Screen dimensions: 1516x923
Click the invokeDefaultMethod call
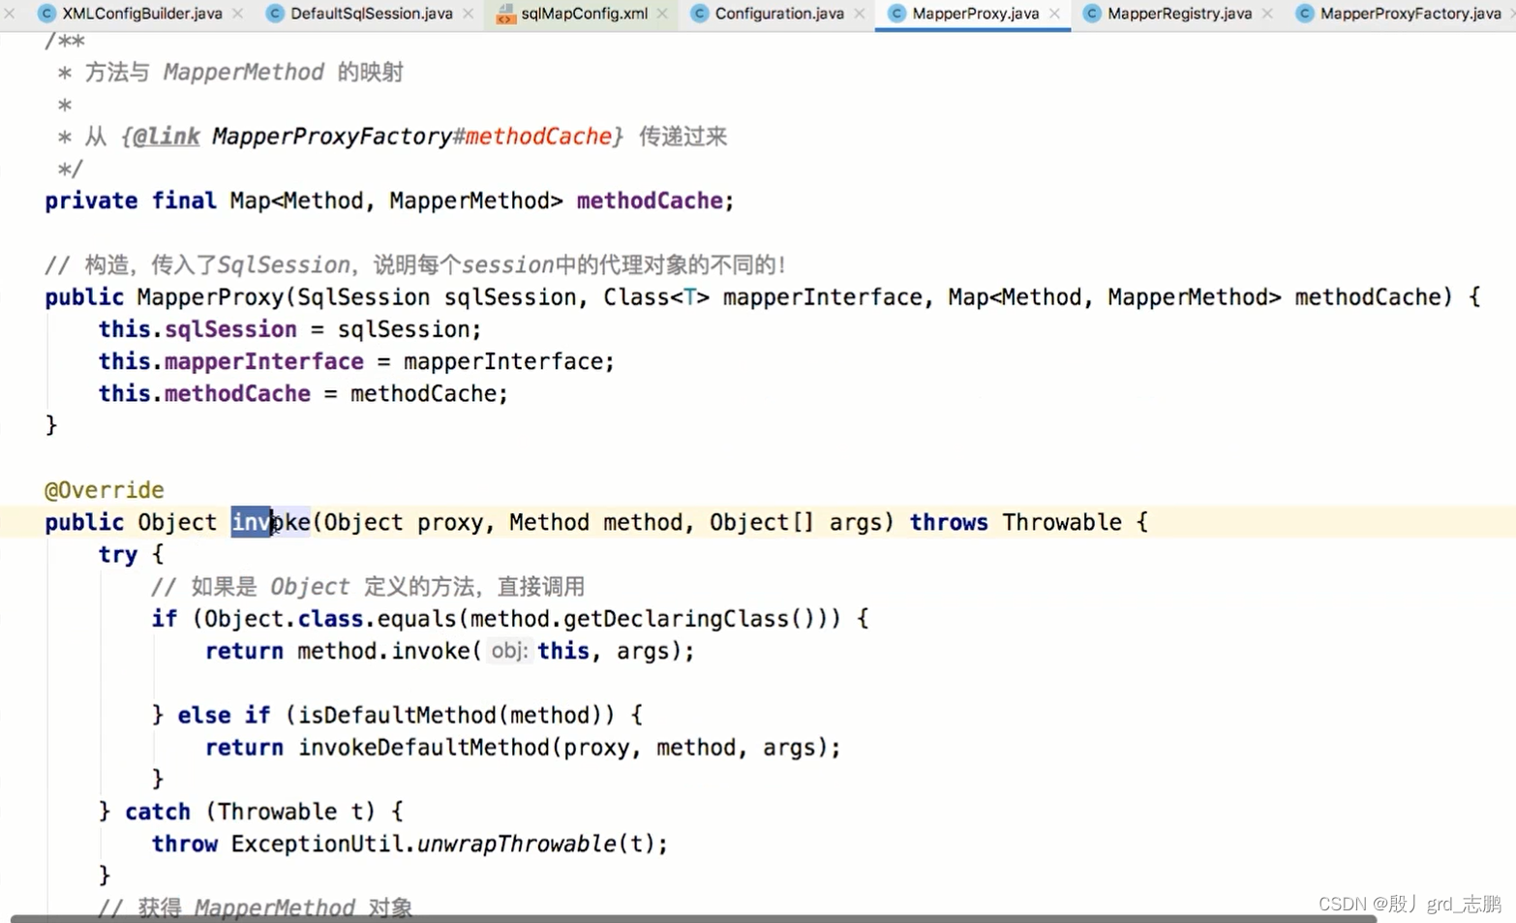[x=424, y=748]
